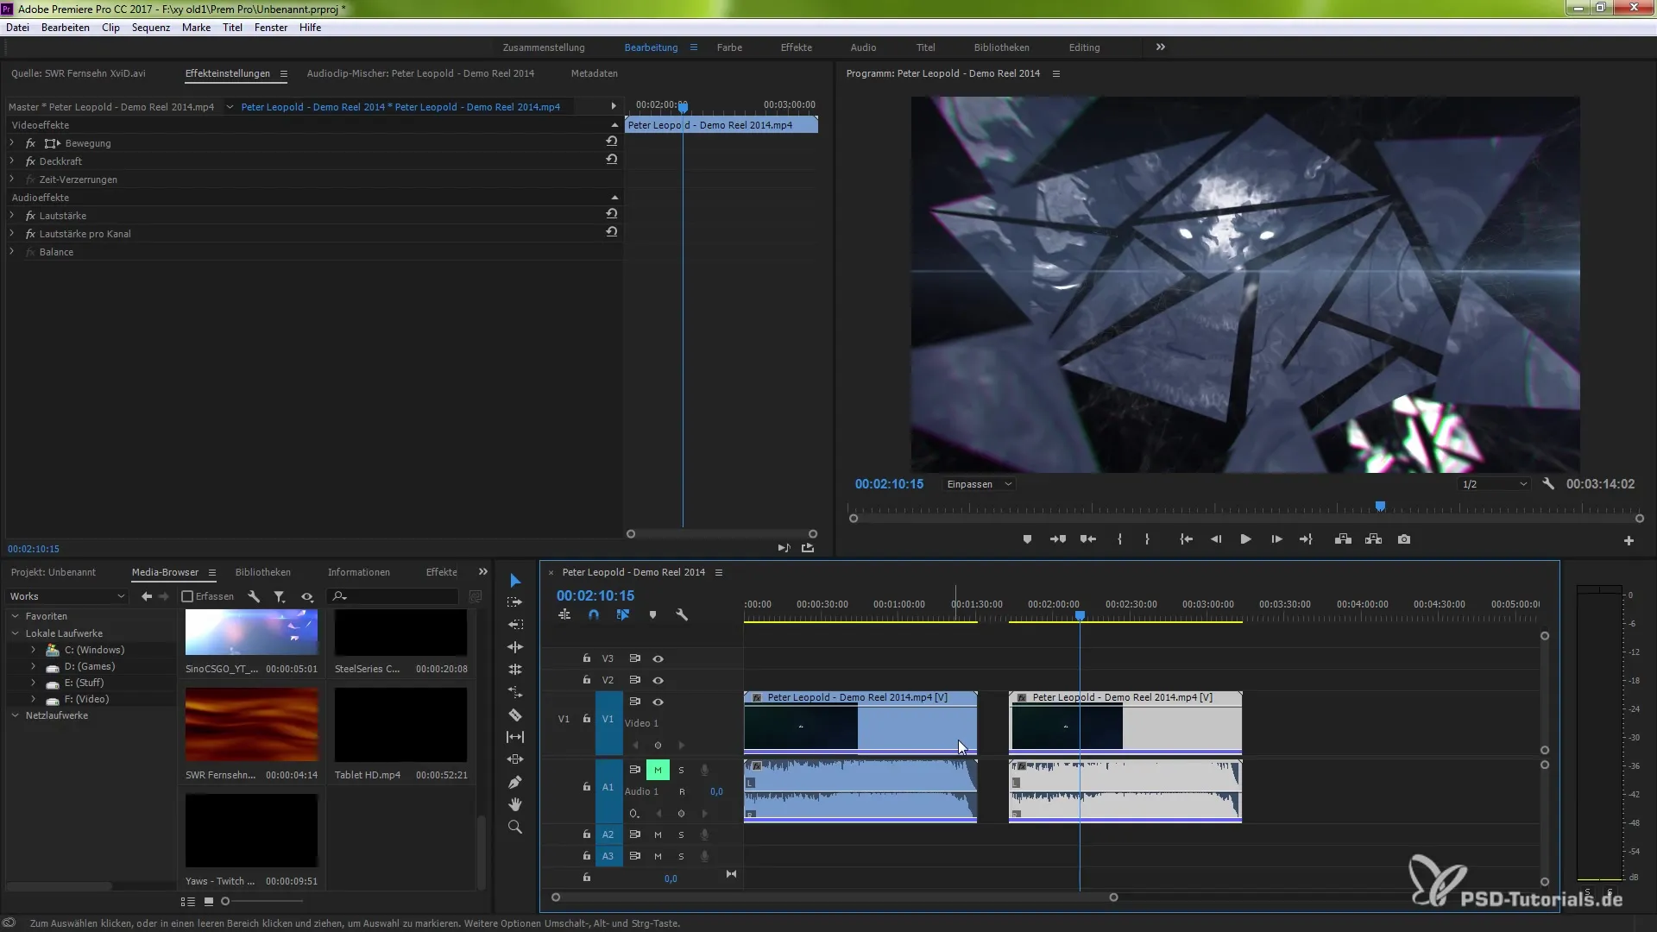Image resolution: width=1657 pixels, height=932 pixels.
Task: Step forward one frame
Action: pos(1276,539)
